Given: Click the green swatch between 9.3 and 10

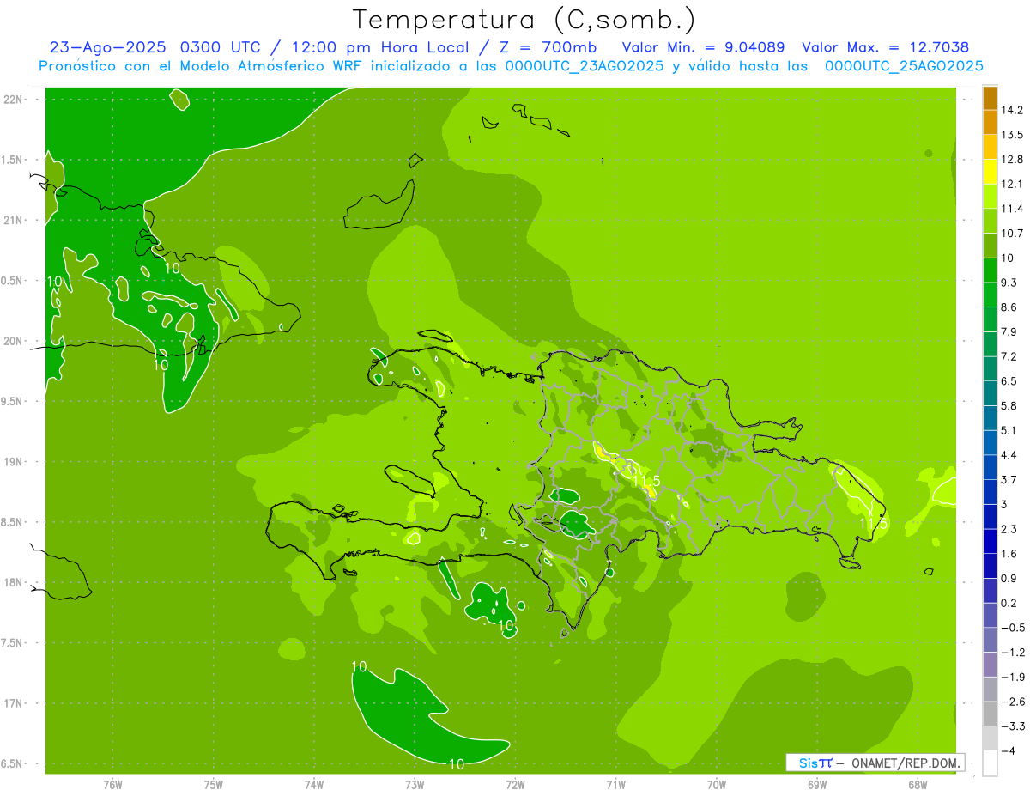Looking at the screenshot, I should pyautogui.click(x=990, y=270).
